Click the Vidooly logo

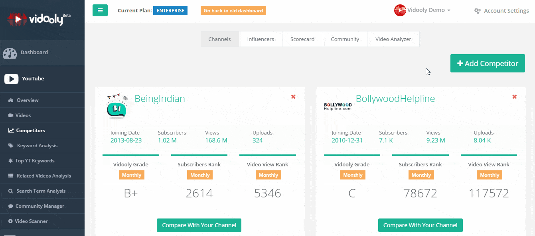pos(38,19)
